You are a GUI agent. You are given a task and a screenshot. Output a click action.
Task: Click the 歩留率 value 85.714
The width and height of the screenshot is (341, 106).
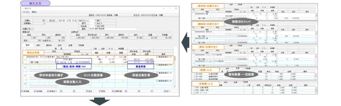click(x=59, y=40)
